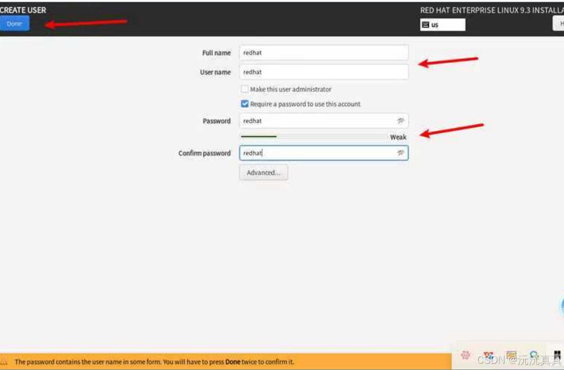Click the password warning message text
Screen dimensions: 564x370
[x=154, y=362]
